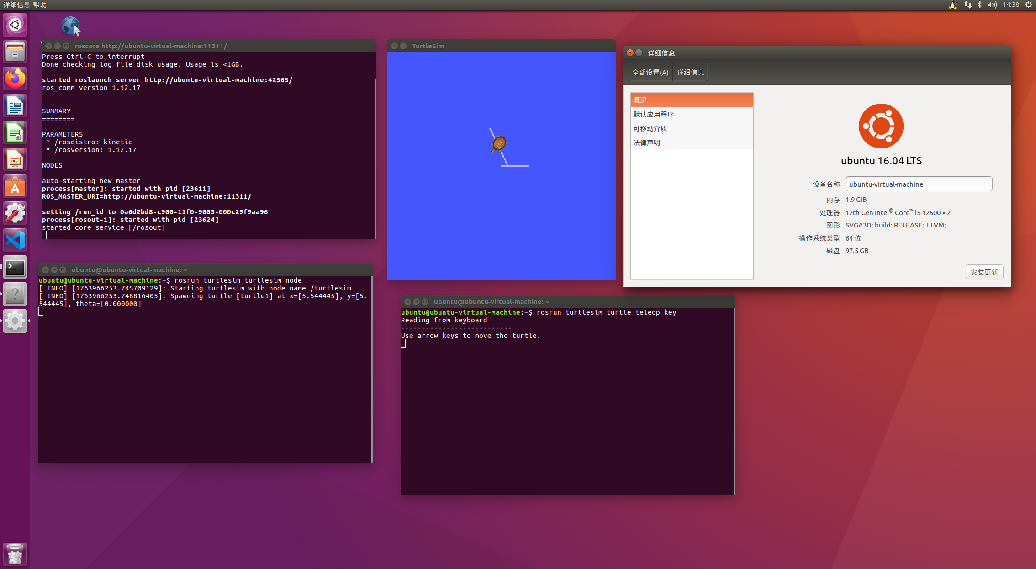1036x569 pixels.
Task: Open the Files manager launcher icon
Action: click(15, 52)
